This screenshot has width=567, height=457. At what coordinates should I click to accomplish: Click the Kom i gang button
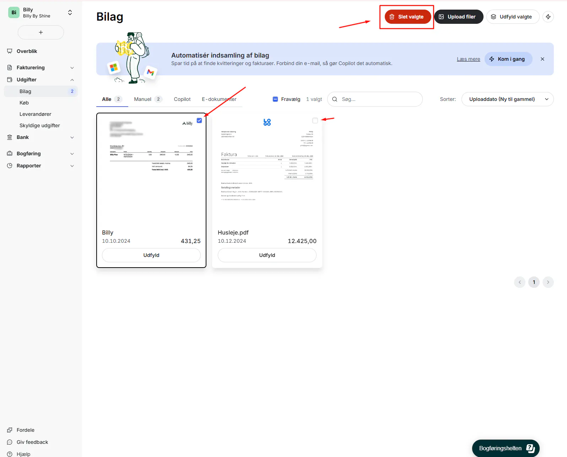pyautogui.click(x=508, y=59)
